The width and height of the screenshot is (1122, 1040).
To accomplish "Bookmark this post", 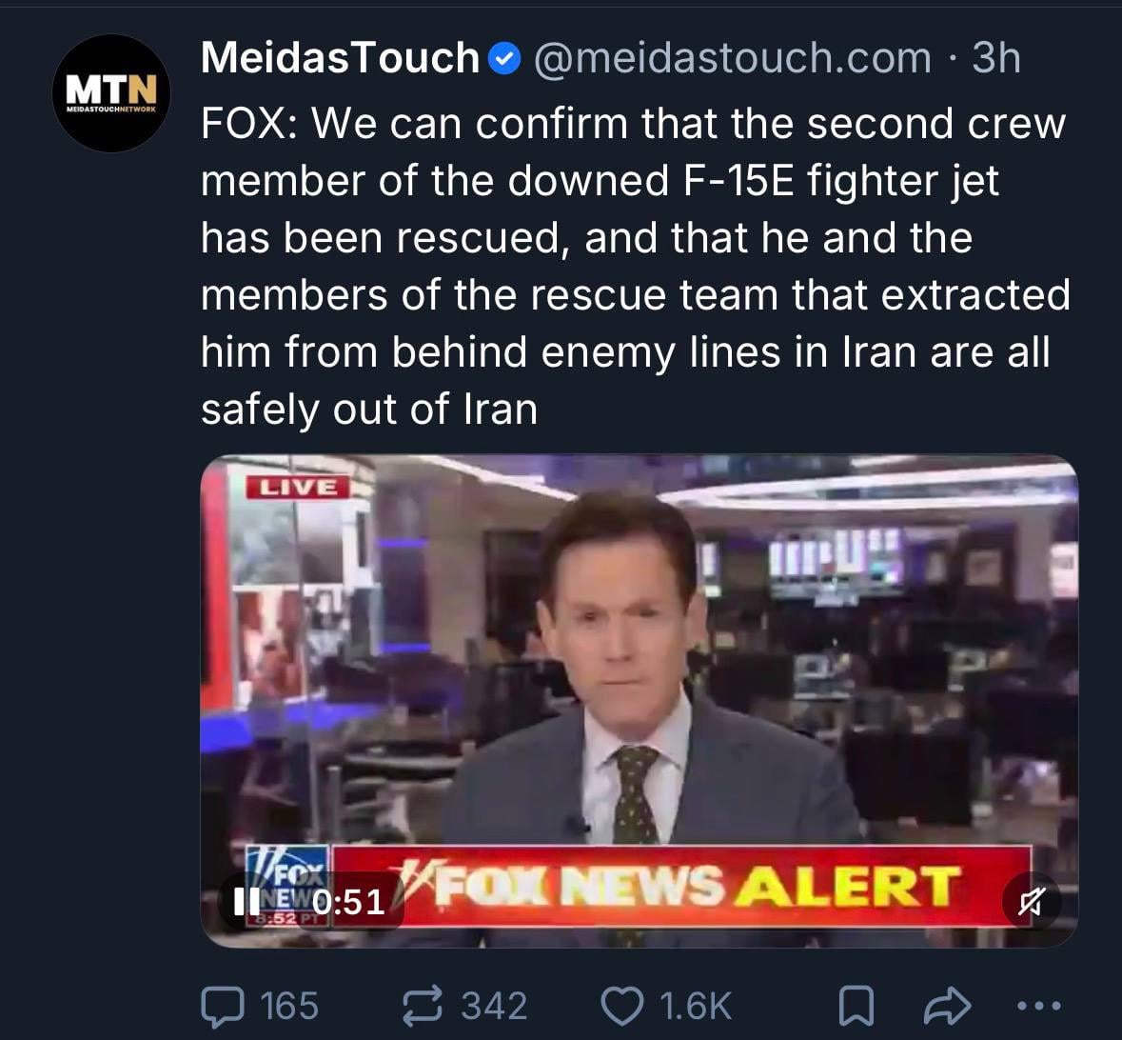I will pyautogui.click(x=856, y=1007).
